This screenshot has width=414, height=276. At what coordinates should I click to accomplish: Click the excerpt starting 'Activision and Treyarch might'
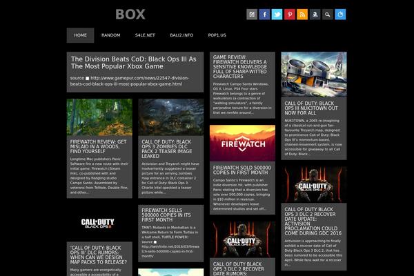point(170,178)
